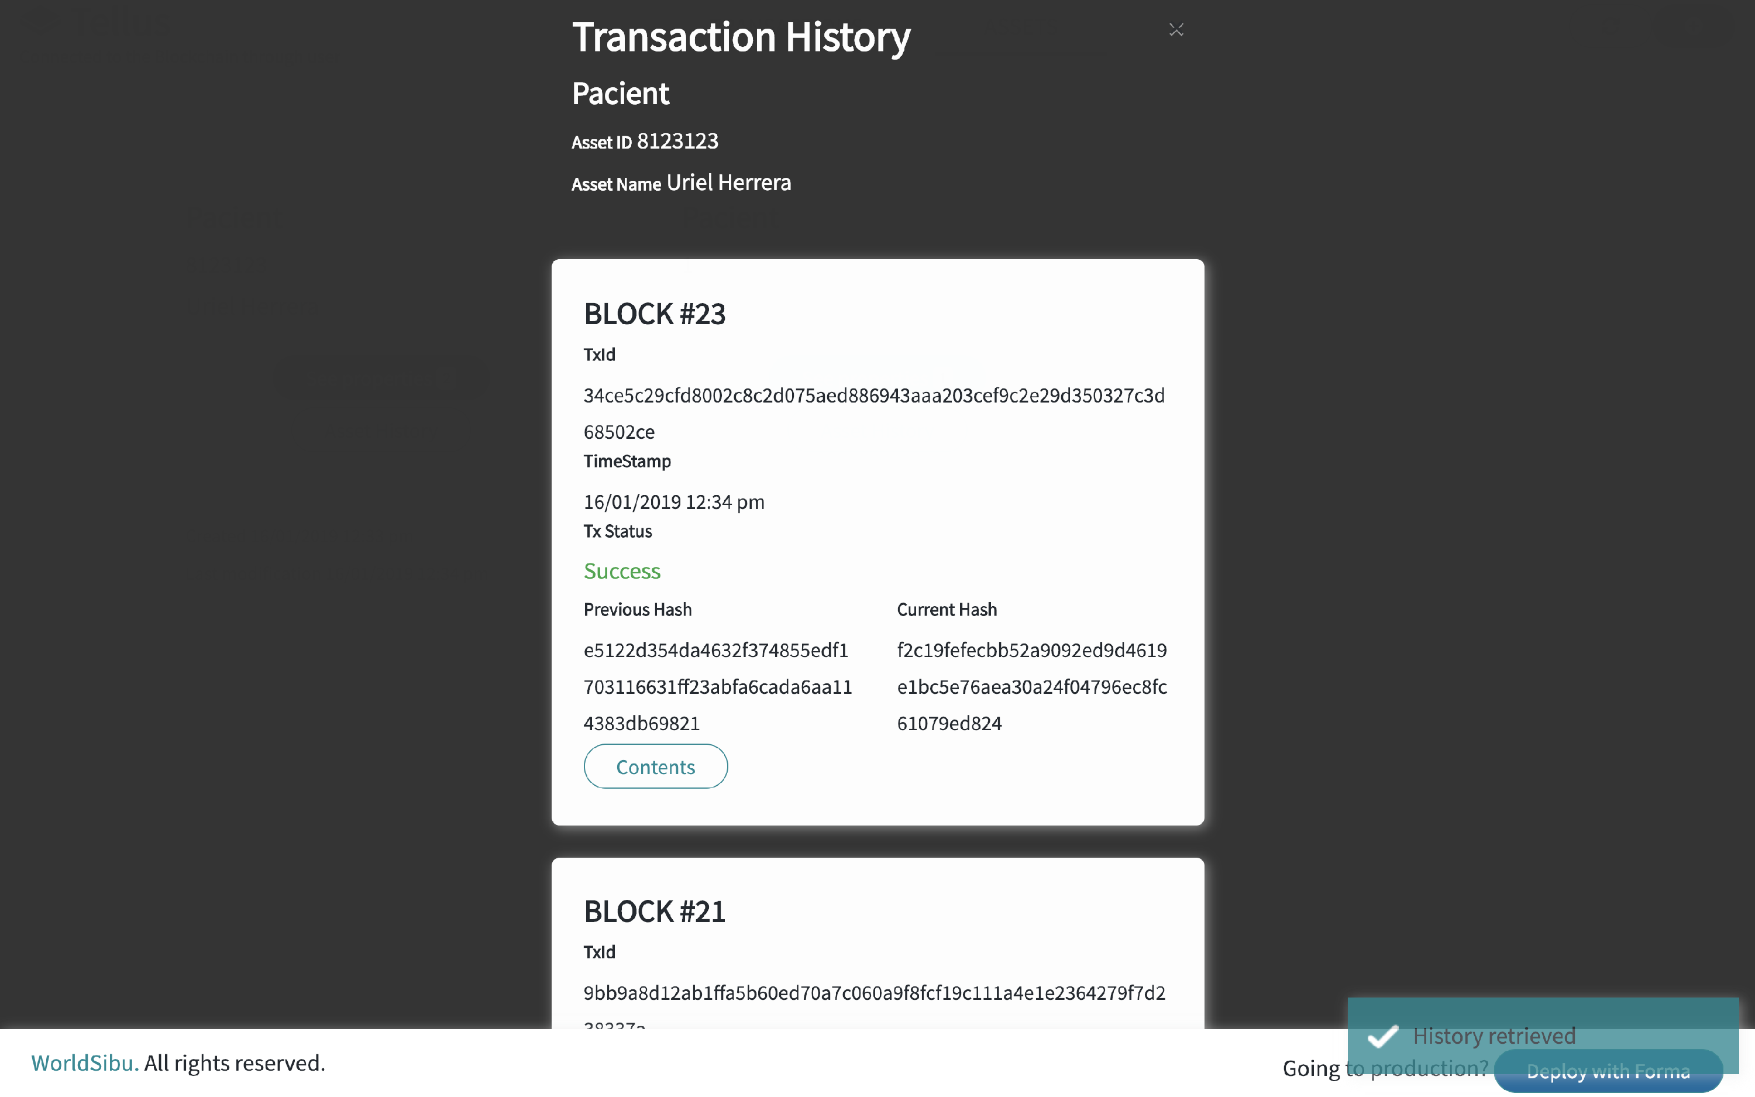The width and height of the screenshot is (1755, 1097).
Task: Click Block #23 TxId hash starting 34ce5c29
Action: coord(874,414)
